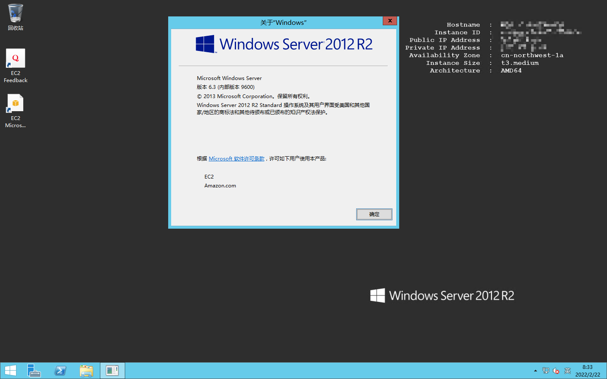The width and height of the screenshot is (607, 379).
Task: Switch input language via the 英 indicator
Action: click(x=567, y=371)
